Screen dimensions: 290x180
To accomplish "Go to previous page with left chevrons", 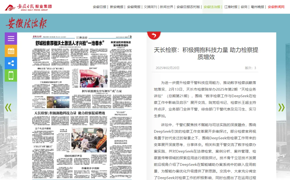I will coord(8,108).
